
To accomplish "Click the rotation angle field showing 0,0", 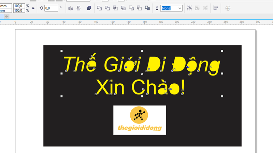I will coord(51,8).
